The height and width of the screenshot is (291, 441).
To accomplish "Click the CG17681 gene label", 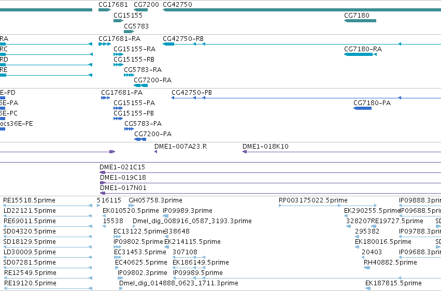I will [x=113, y=5].
